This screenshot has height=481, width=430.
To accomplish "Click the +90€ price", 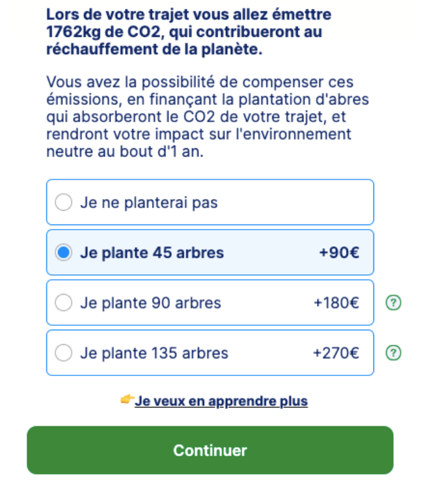I will 339,253.
